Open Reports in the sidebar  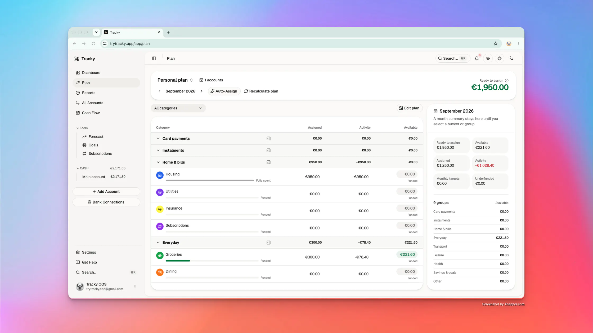pyautogui.click(x=106, y=93)
